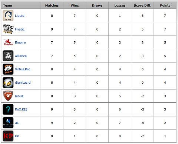The width and height of the screenshot is (178, 144).
Task: Click the Absolute Legends aL logo
Action: (8, 123)
